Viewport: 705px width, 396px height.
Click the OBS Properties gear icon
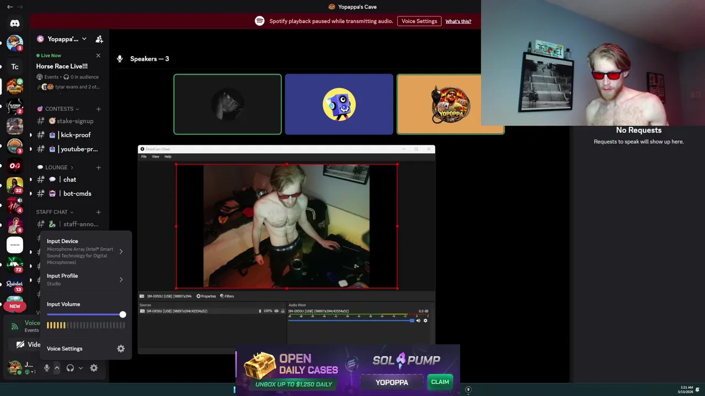(x=198, y=296)
